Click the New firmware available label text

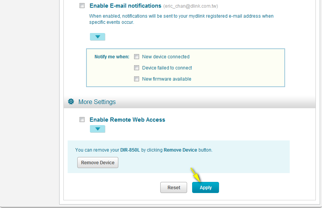point(166,79)
